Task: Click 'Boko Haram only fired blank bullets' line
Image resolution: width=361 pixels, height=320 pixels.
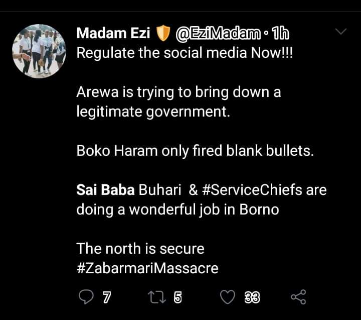Action: pos(195,151)
